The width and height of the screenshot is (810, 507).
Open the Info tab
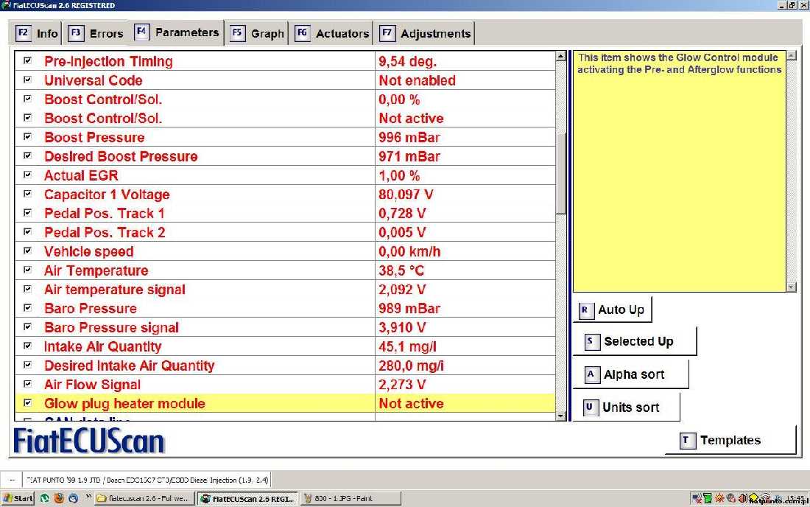[x=35, y=33]
